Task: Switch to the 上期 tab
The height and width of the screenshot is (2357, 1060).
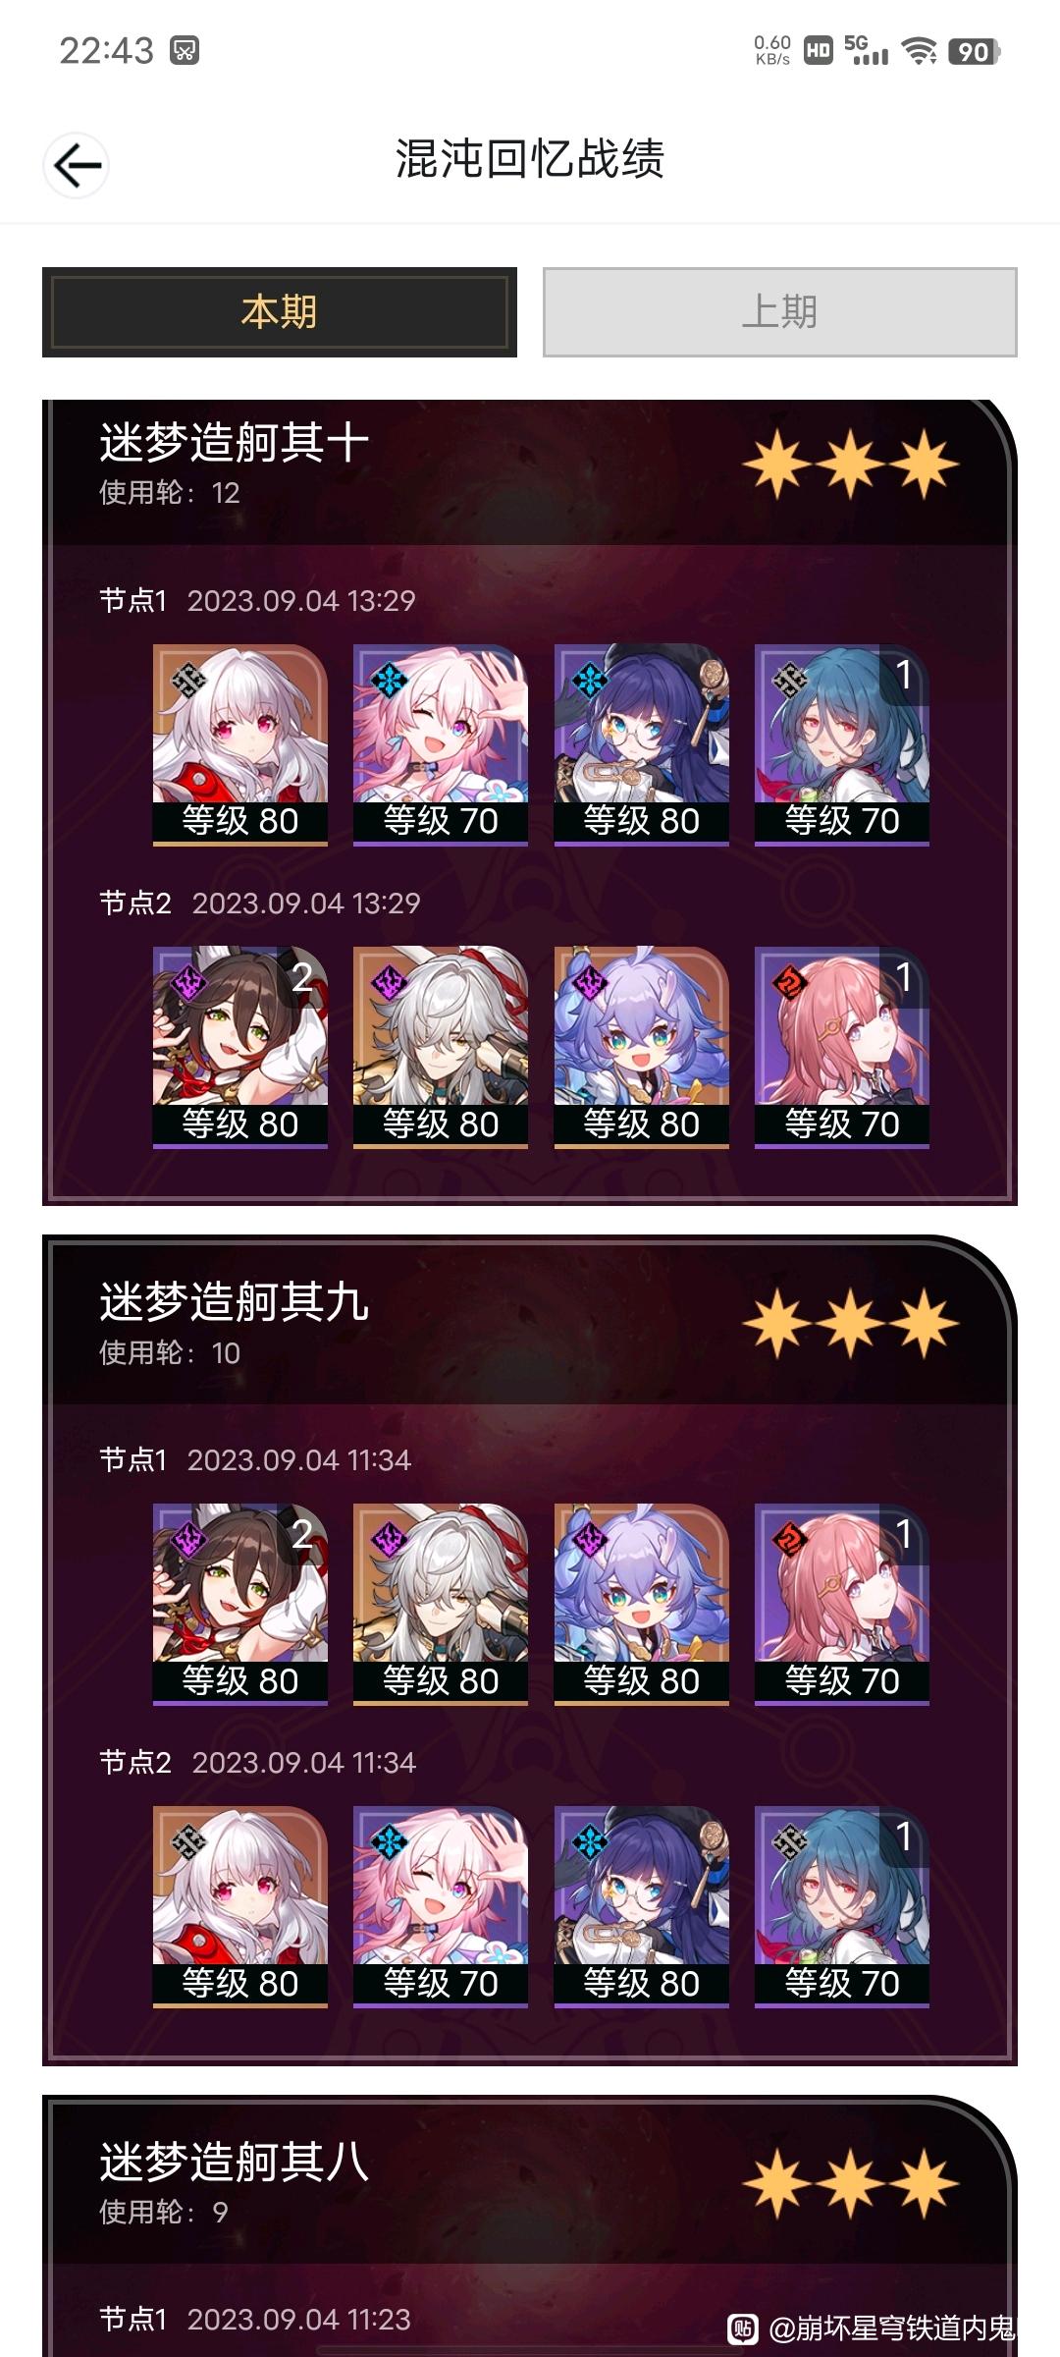Action: pyautogui.click(x=780, y=312)
